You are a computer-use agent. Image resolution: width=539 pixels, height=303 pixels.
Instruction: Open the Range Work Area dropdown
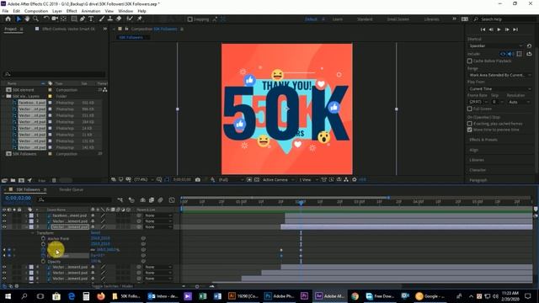click(499, 75)
